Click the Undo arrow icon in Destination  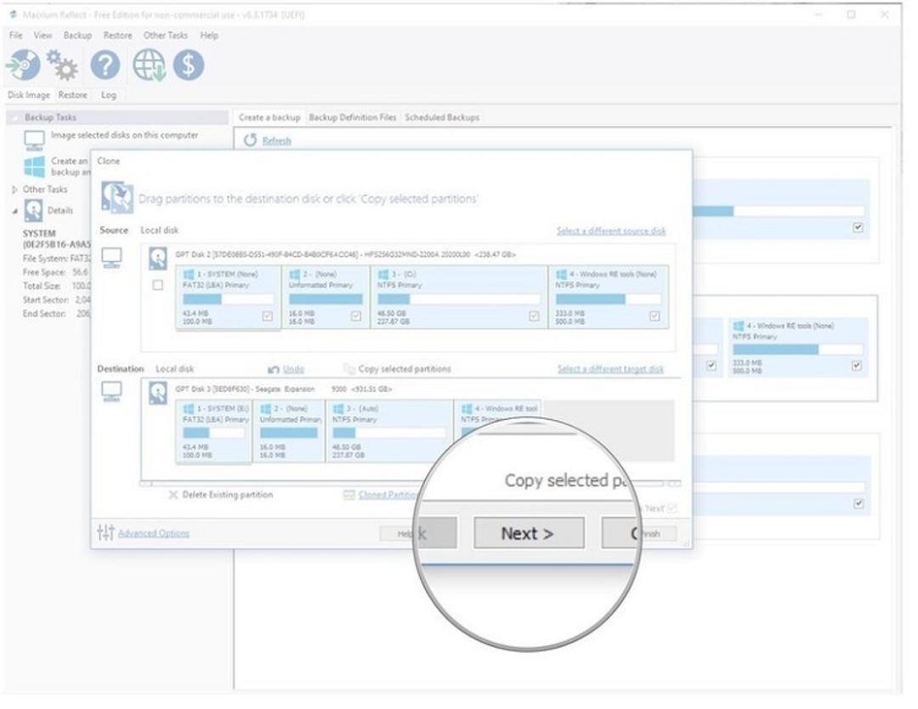click(x=274, y=370)
